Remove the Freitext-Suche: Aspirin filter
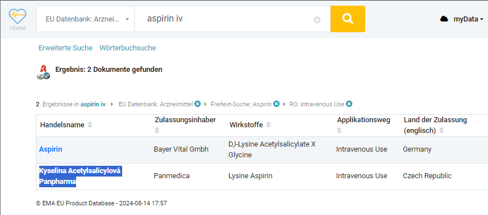 276,104
